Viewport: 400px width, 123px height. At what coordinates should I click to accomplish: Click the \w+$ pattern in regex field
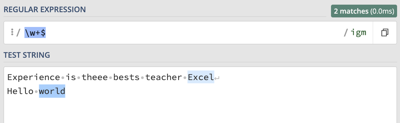pyautogui.click(x=35, y=33)
